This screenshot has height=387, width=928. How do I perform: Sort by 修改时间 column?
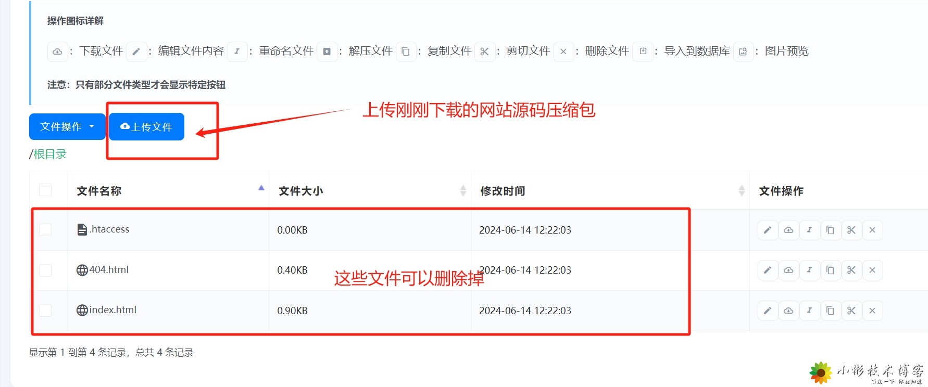pyautogui.click(x=610, y=191)
